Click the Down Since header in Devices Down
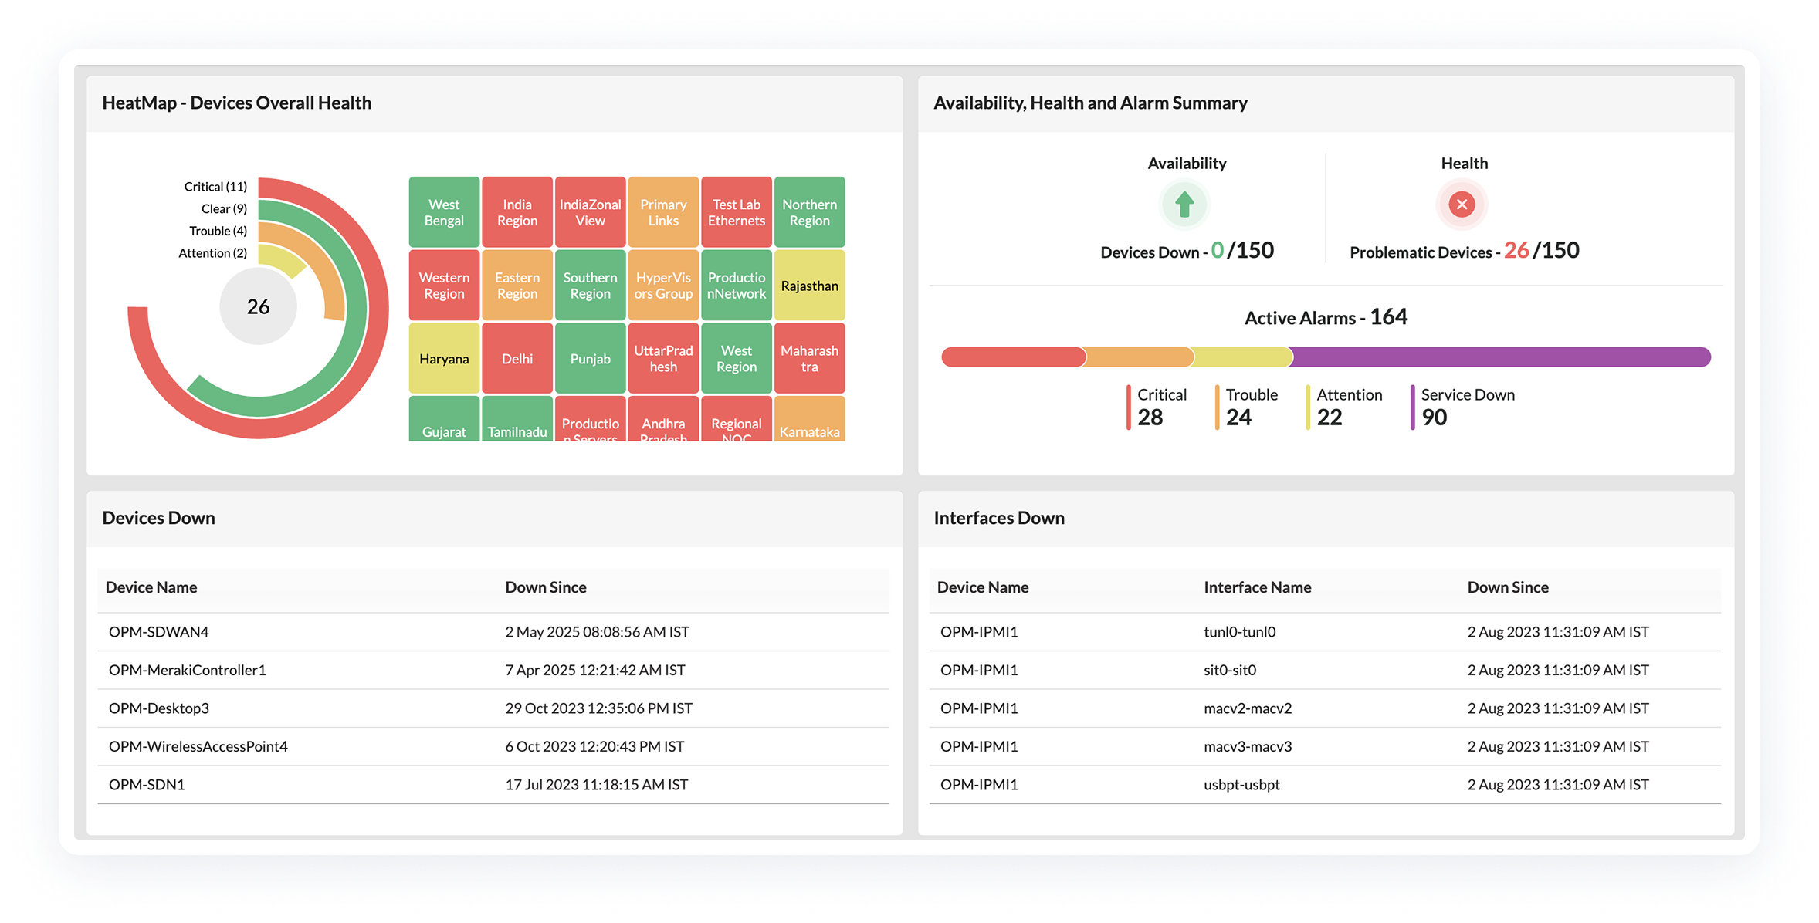Screen dimensions: 1819x923 tap(546, 587)
